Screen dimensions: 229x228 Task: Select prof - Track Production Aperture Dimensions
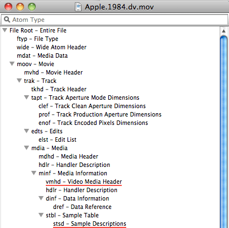100,114
